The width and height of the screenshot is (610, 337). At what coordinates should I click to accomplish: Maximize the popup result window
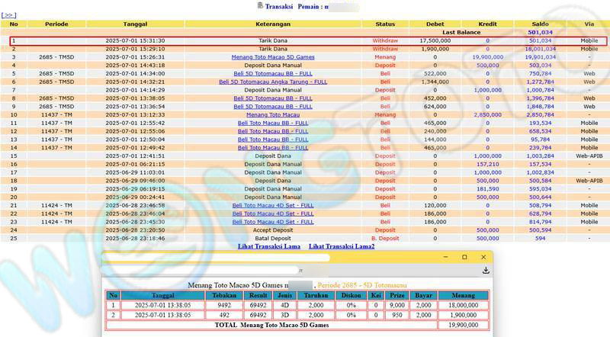[464, 258]
